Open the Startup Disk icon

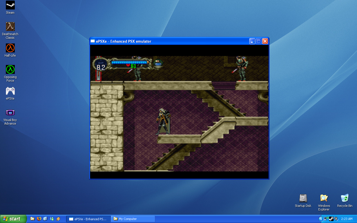point(303,198)
